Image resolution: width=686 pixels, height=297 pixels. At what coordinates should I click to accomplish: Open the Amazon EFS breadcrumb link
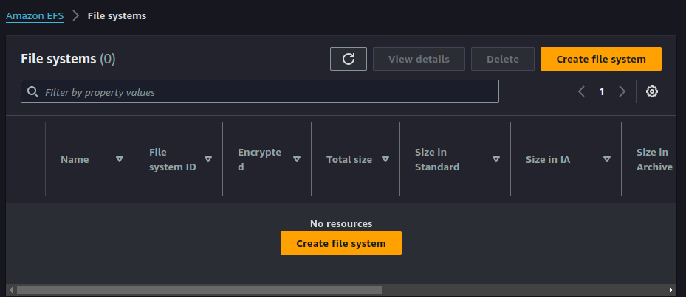coord(35,16)
